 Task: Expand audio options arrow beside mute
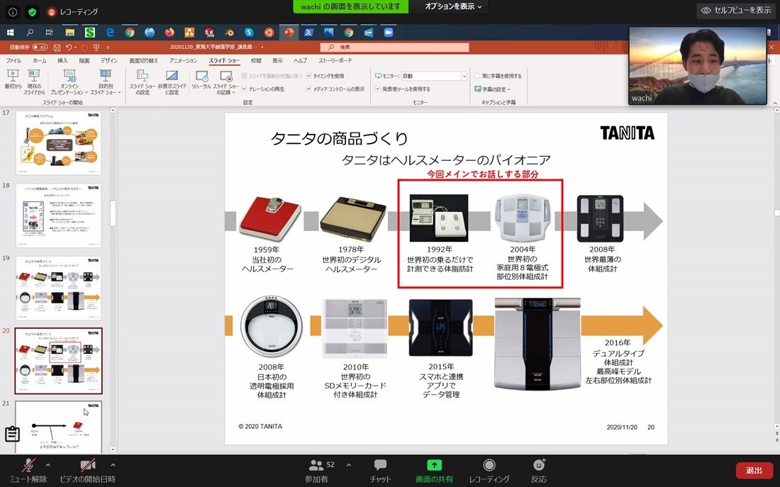[x=48, y=465]
